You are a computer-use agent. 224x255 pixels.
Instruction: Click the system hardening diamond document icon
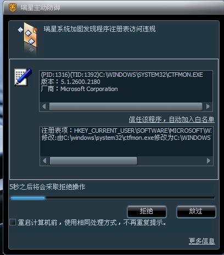28,37
